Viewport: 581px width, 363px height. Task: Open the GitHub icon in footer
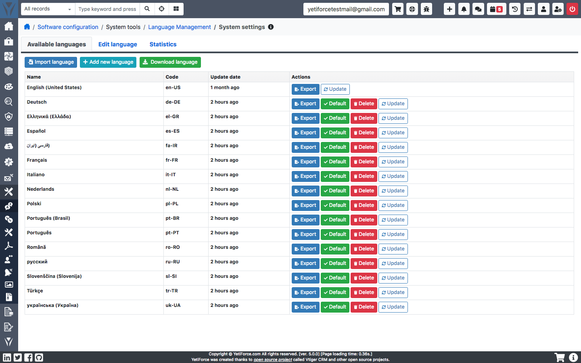click(39, 357)
